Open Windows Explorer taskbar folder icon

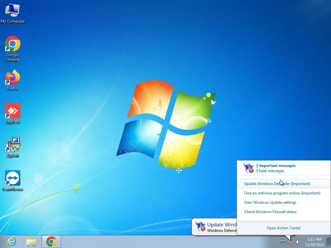[x=31, y=242]
